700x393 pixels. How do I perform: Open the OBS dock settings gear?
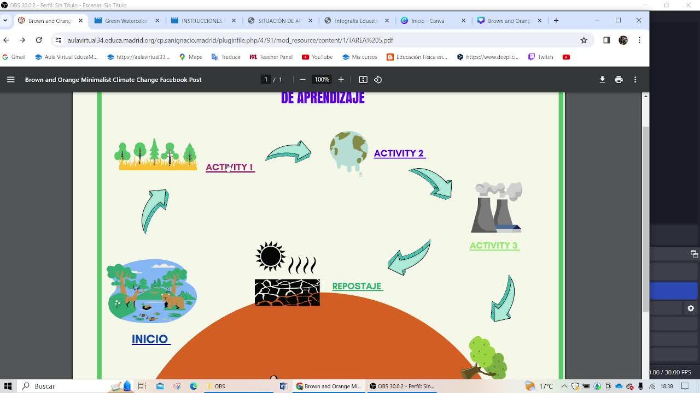point(691,308)
